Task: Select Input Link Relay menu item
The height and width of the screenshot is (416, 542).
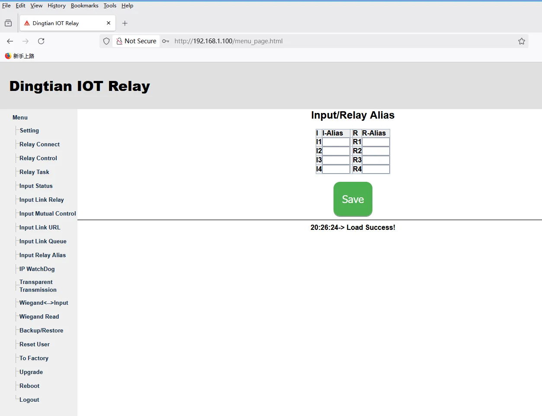Action: (x=42, y=200)
